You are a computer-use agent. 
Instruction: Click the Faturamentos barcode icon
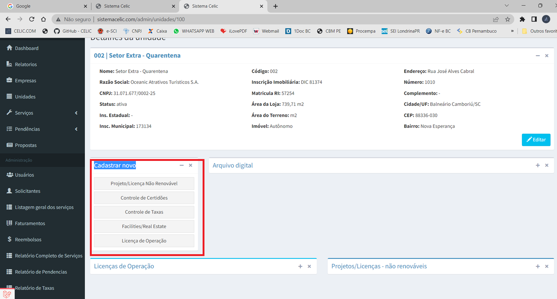pos(10,223)
